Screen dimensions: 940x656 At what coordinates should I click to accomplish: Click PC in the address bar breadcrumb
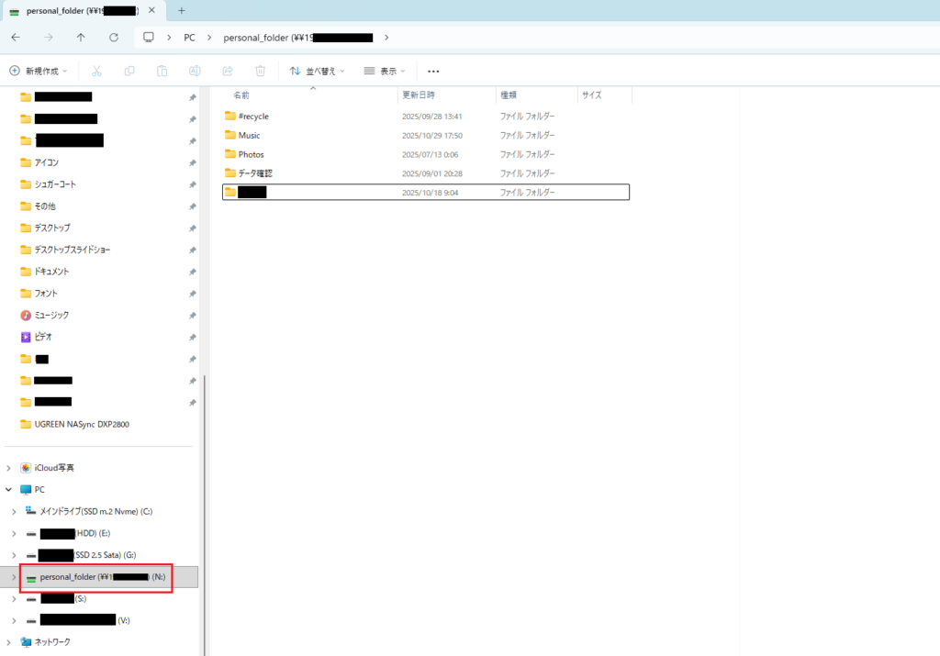pyautogui.click(x=189, y=38)
